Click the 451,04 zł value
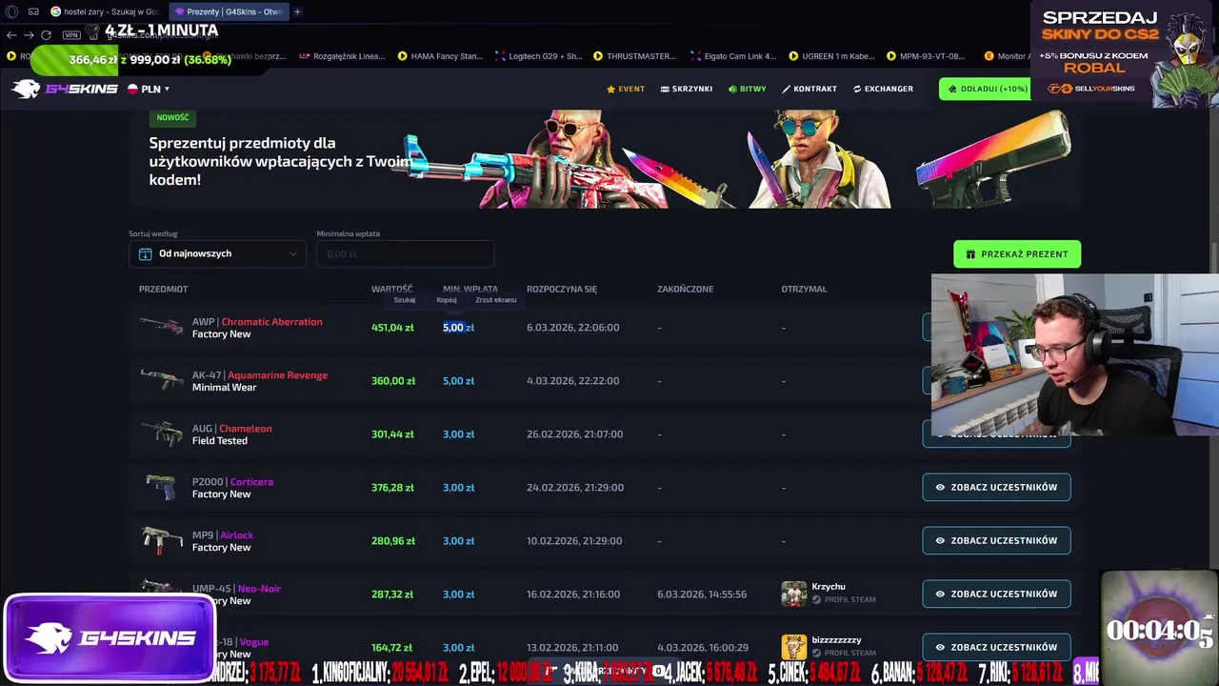The height and width of the screenshot is (686, 1219). 392,328
